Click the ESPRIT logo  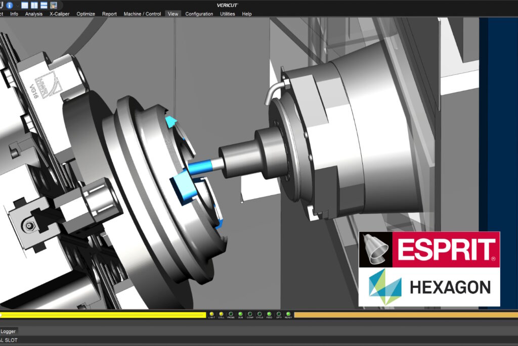[429, 250]
